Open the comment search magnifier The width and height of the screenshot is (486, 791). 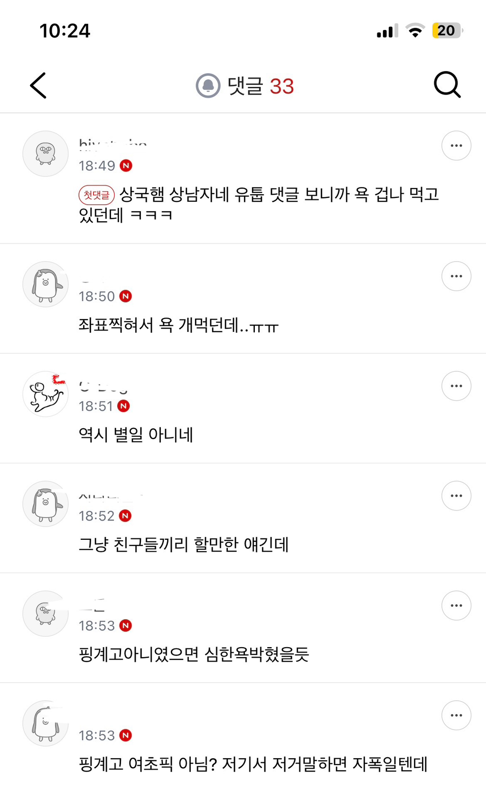[447, 85]
